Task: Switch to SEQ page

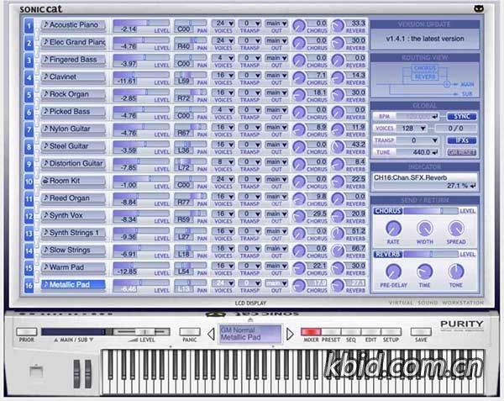Action: pyautogui.click(x=351, y=331)
